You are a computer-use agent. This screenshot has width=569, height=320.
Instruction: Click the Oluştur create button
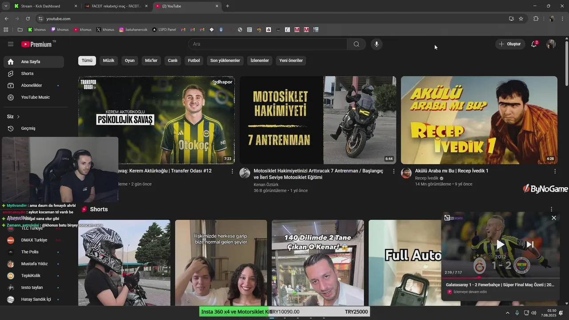point(510,44)
